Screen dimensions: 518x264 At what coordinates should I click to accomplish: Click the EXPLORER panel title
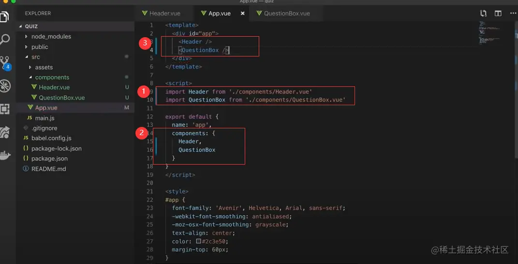[x=38, y=14]
